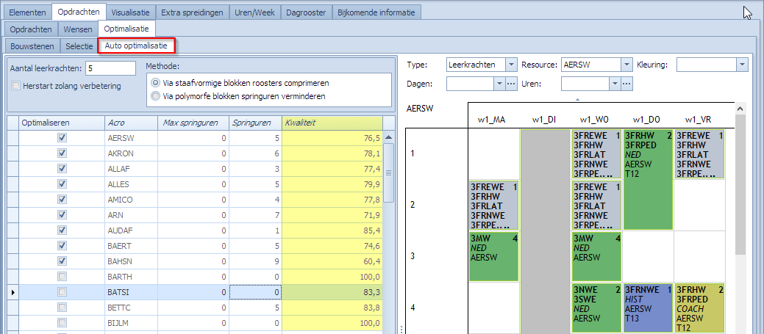Open the Dagen dropdown arrow
Screen dimensions: 764x334
tap(499, 84)
